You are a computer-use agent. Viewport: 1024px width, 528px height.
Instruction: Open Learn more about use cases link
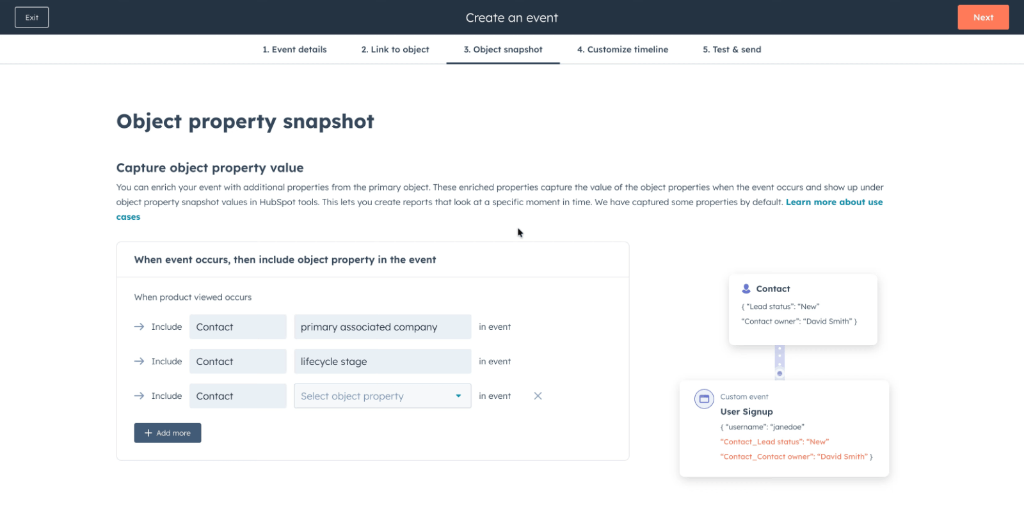834,202
